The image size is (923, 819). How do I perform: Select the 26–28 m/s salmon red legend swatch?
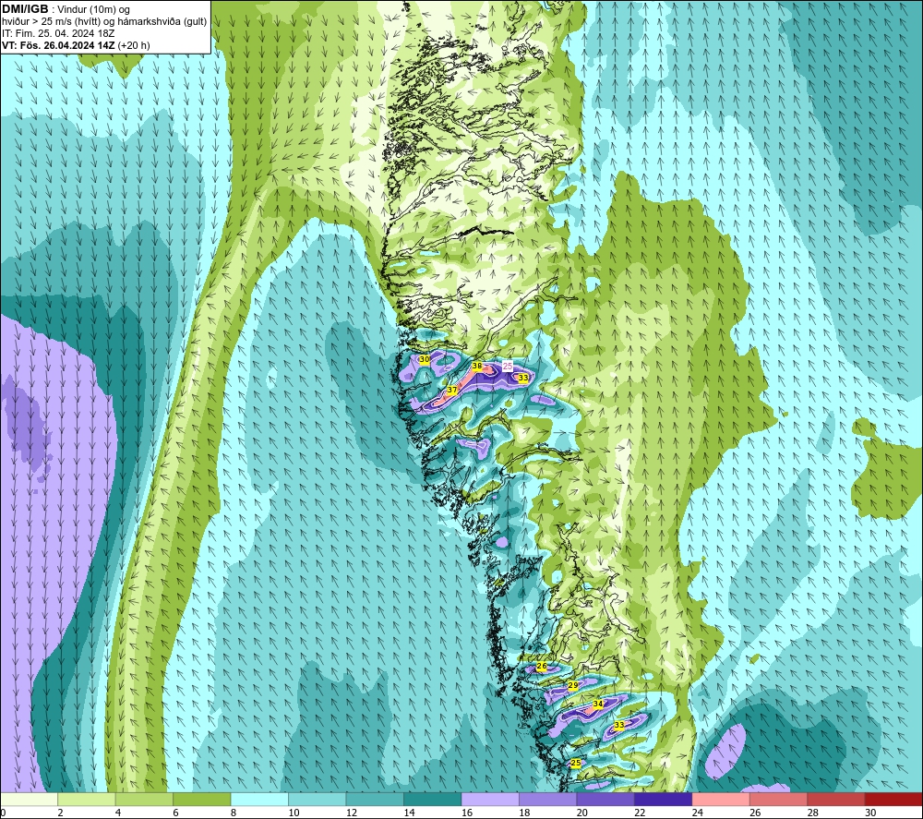779,799
